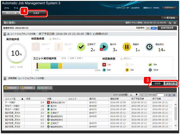Viewport: 180px width, 134px height.
Task: Click the 監視対象変更 button
Action: pyautogui.click(x=167, y=28)
